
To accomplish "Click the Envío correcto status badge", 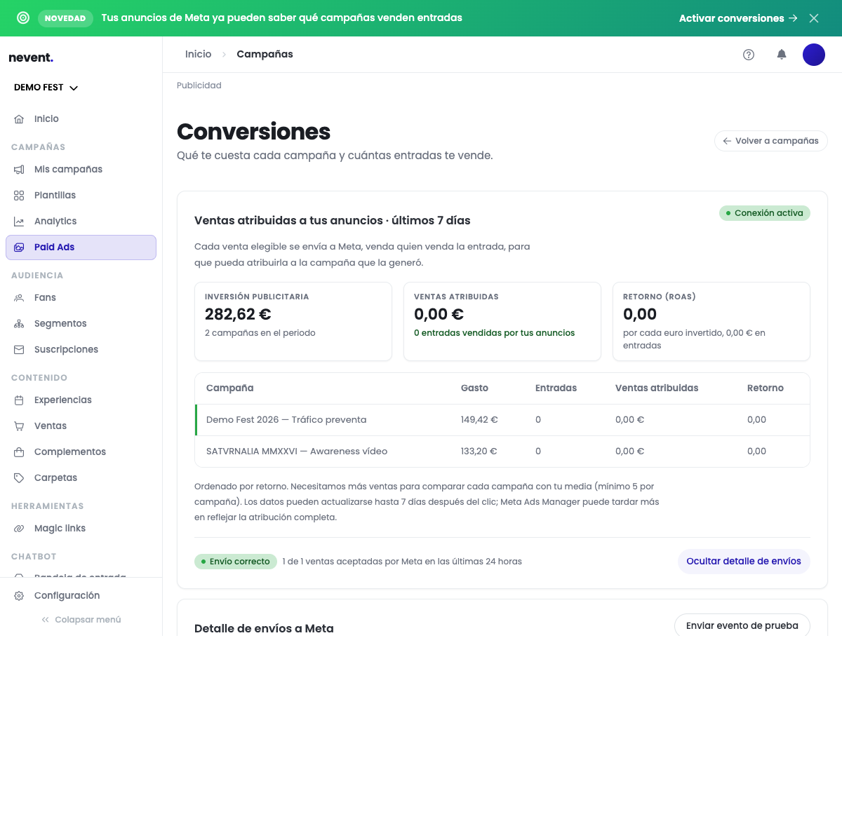I will click(x=236, y=562).
